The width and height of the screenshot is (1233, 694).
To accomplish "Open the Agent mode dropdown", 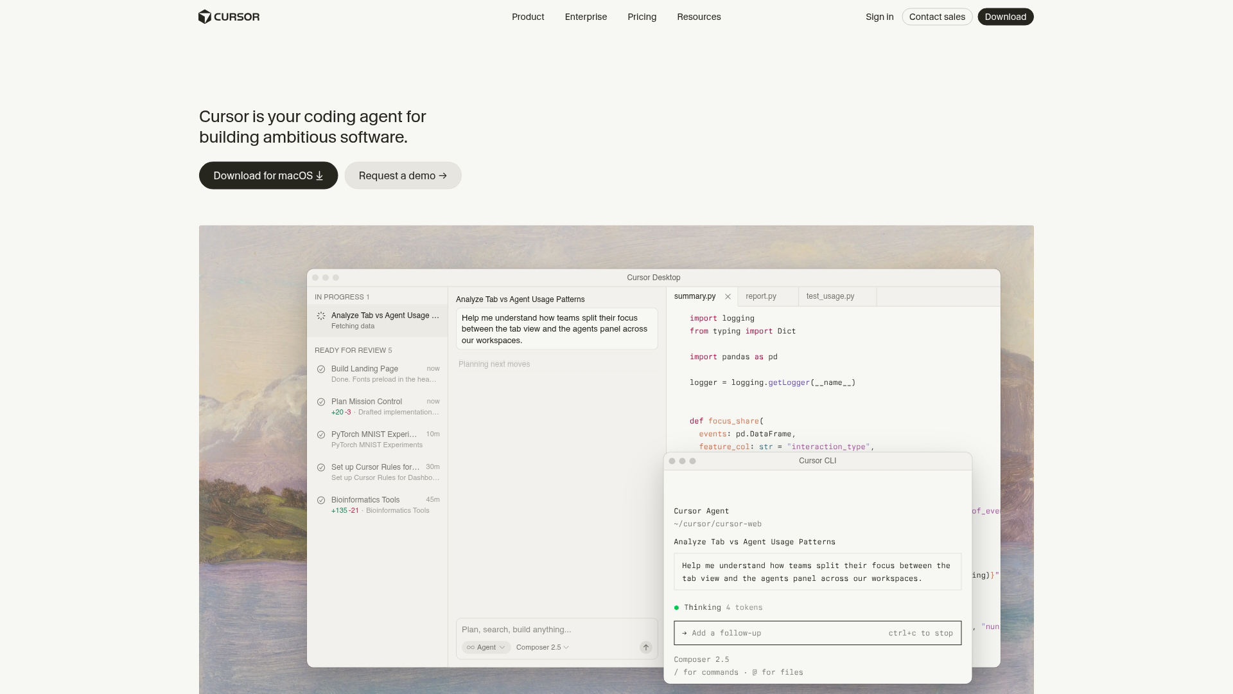I will [486, 648].
